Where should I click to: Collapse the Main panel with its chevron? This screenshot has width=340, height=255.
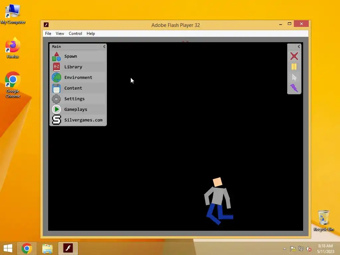pyautogui.click(x=104, y=46)
